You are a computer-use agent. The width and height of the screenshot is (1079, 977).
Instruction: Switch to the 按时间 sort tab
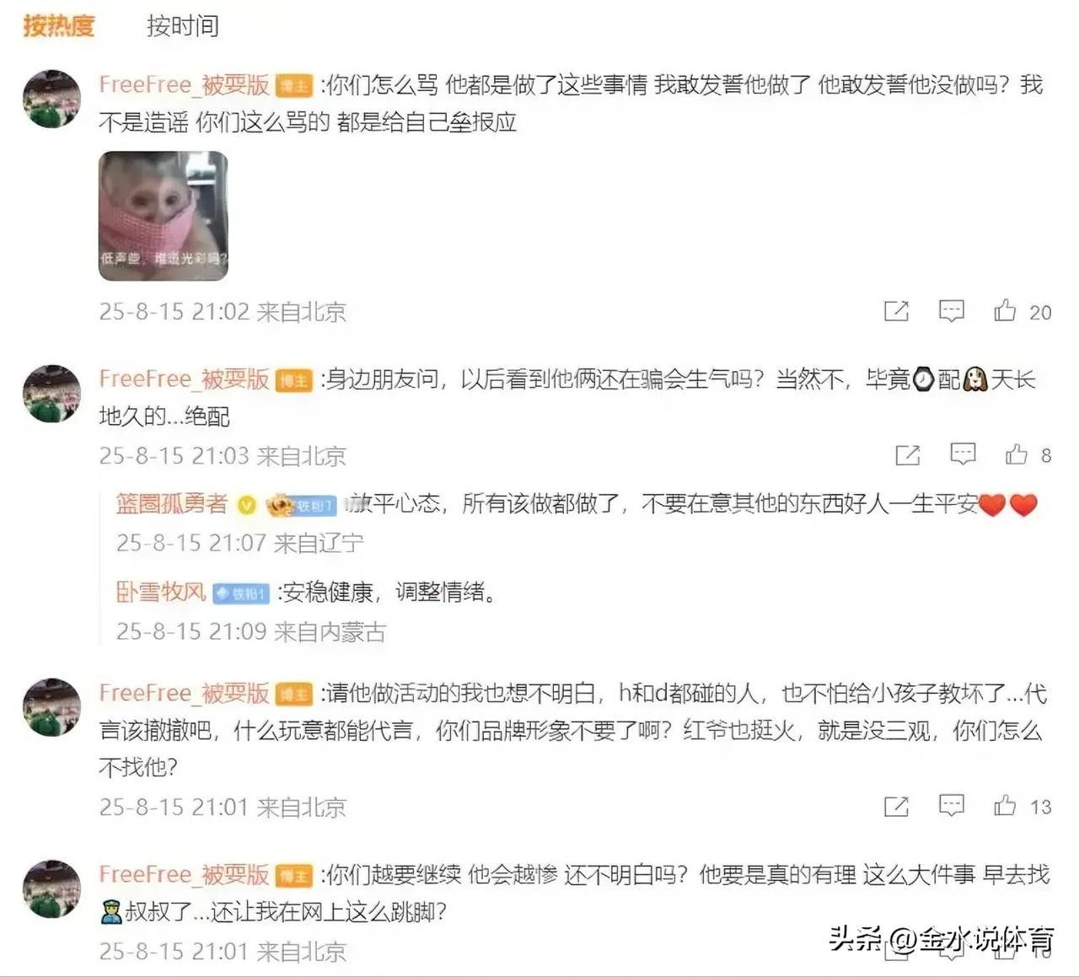pos(183,25)
